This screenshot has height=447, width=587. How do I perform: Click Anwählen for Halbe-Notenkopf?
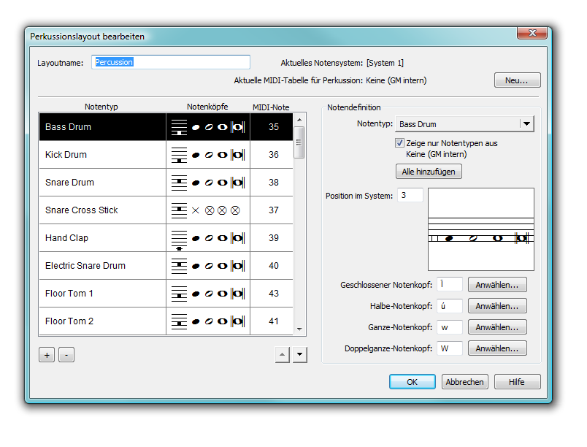tap(497, 306)
